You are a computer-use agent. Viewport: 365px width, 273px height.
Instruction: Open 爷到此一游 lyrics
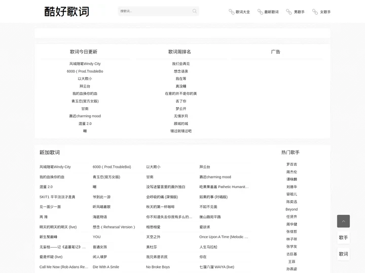(x=101, y=197)
